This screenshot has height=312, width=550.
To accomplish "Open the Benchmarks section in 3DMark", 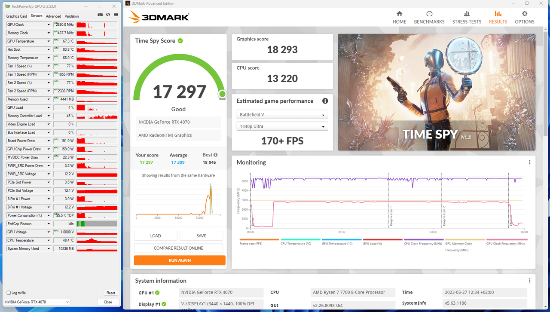I will point(429,17).
